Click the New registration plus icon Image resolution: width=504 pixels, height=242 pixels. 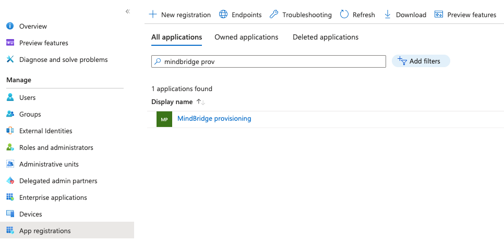(x=153, y=15)
